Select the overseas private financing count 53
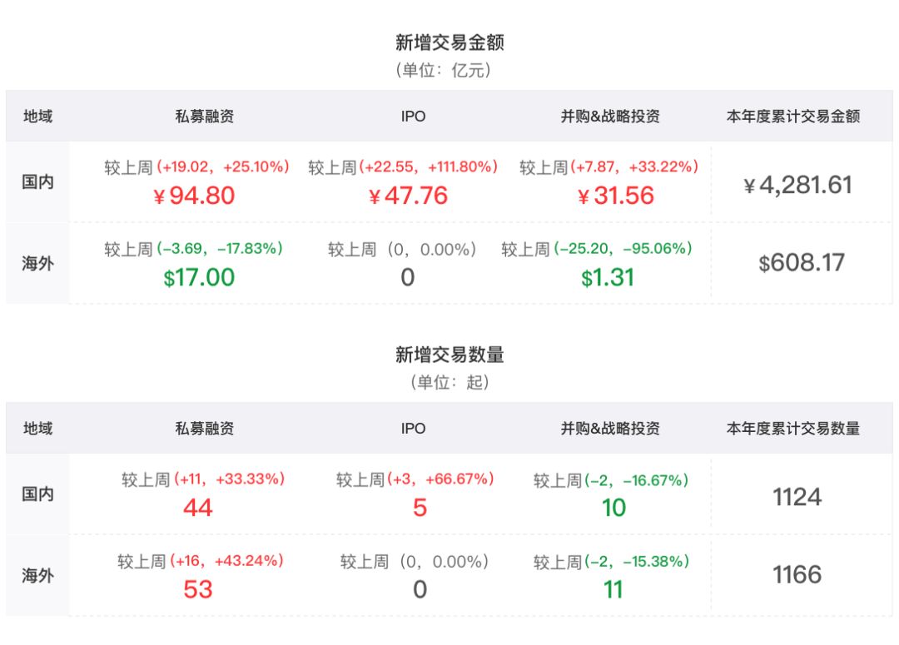Image resolution: width=899 pixels, height=645 pixels. pos(198,589)
